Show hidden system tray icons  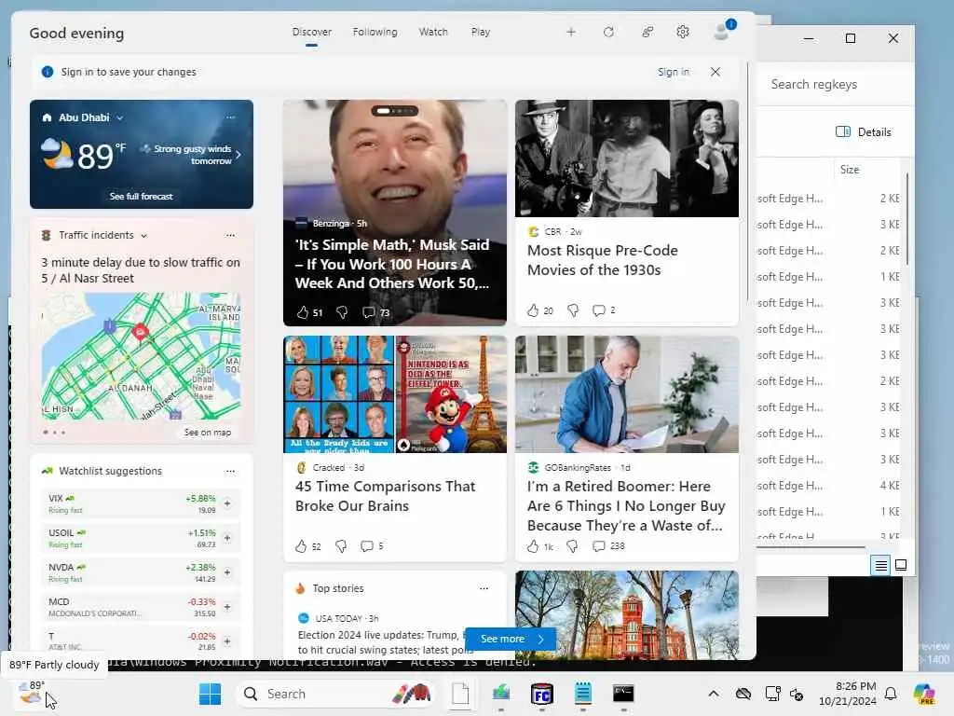click(714, 694)
